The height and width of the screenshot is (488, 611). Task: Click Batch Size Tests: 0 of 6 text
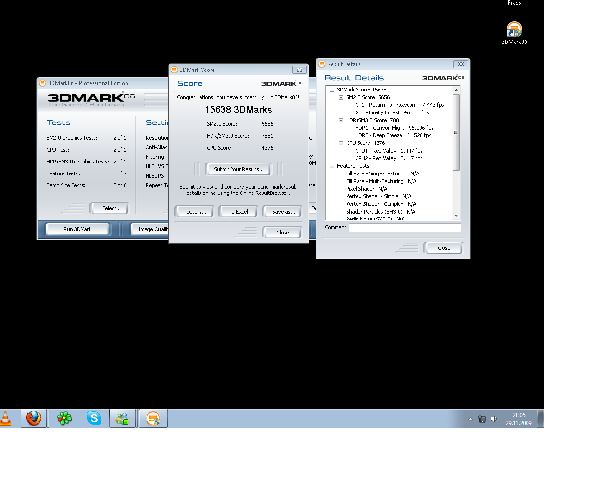(x=86, y=185)
